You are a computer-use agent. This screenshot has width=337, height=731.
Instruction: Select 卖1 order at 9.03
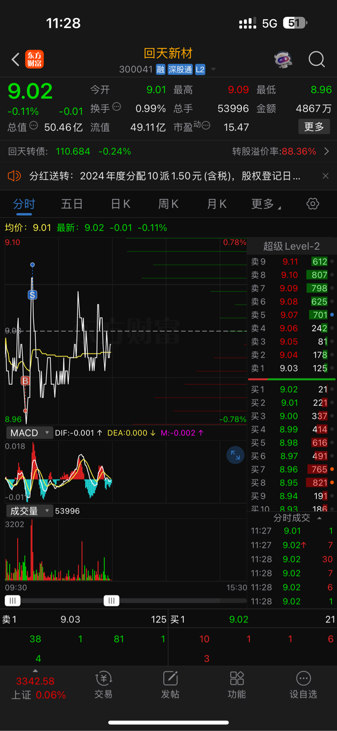tap(292, 368)
